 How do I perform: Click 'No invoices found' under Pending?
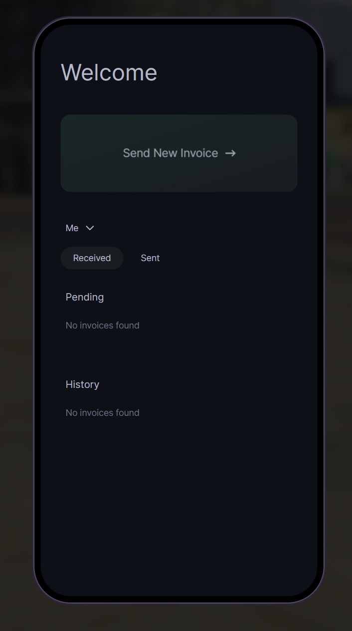(103, 325)
